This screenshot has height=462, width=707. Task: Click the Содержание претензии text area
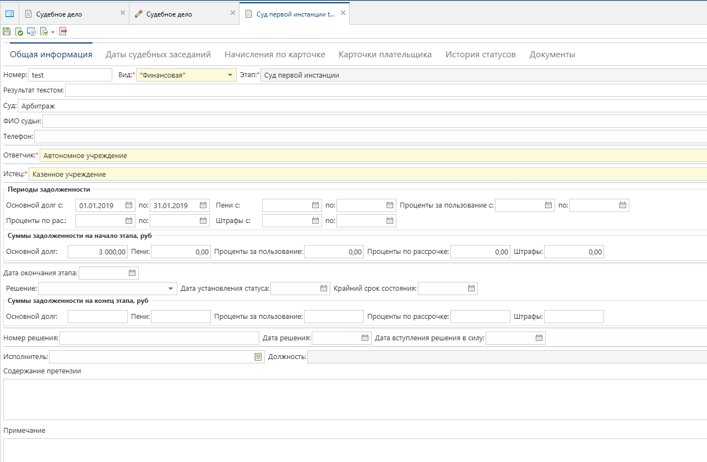[355, 400]
